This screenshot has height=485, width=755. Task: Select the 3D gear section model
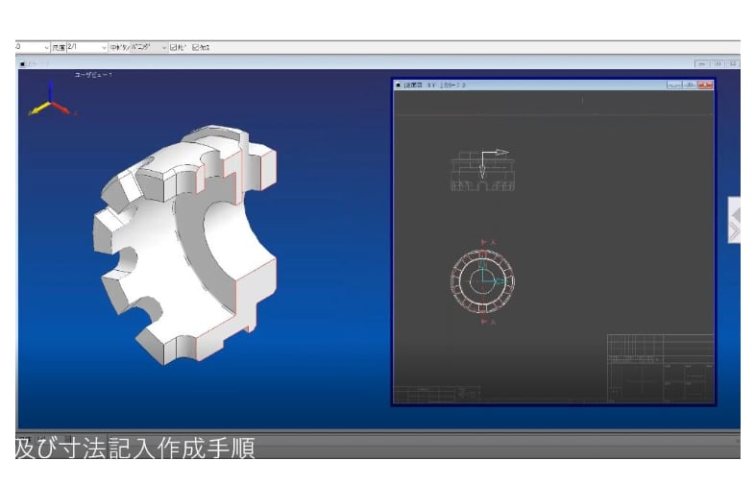(x=184, y=245)
